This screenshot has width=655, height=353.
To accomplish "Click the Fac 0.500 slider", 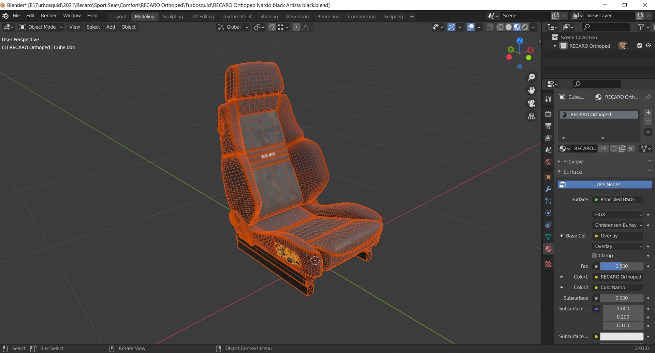I will click(622, 266).
